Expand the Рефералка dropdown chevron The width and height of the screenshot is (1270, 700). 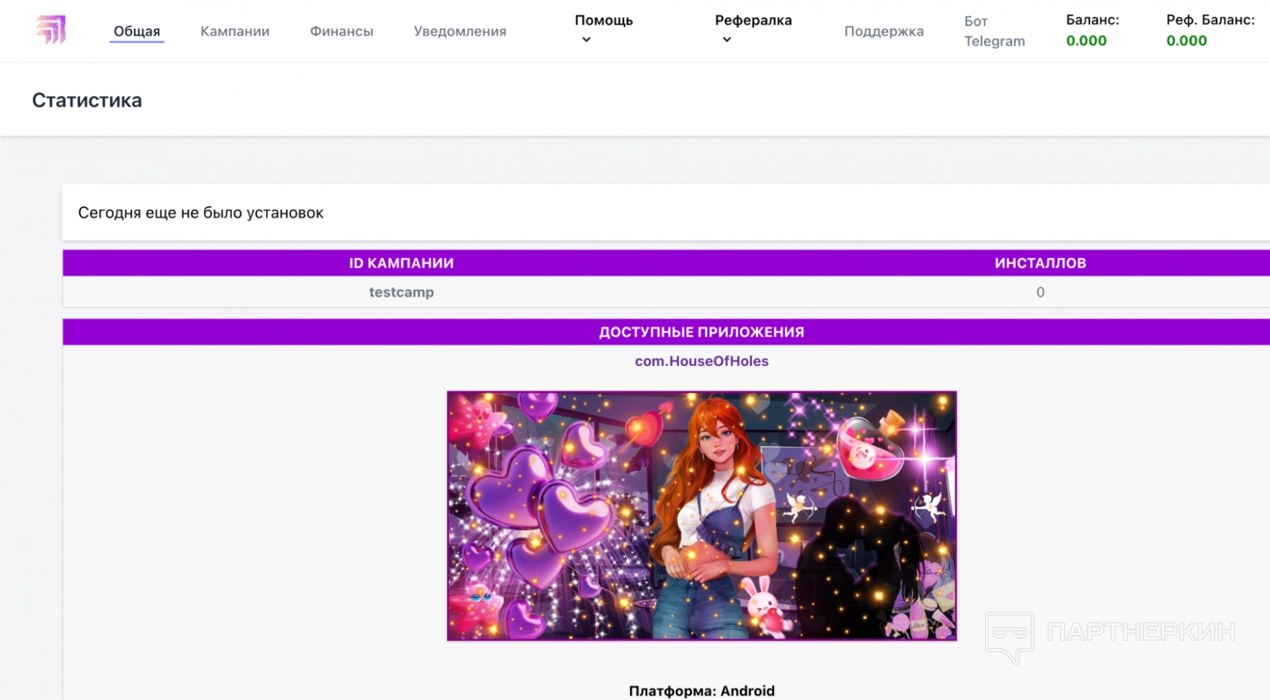pyautogui.click(x=727, y=40)
